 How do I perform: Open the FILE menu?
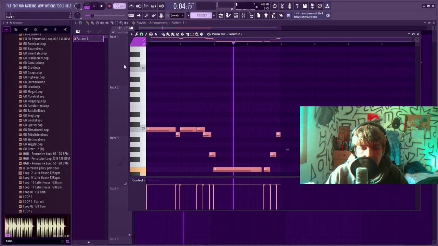tap(9, 6)
